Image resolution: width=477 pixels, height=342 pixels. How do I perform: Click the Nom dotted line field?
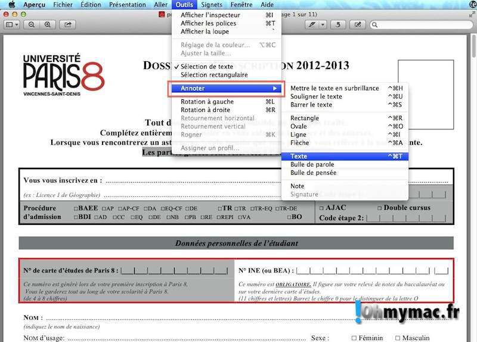click(249, 319)
